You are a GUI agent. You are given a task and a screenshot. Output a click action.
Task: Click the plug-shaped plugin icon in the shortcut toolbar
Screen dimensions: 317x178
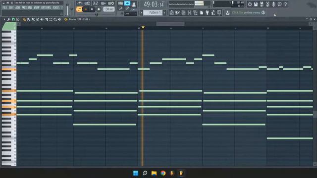tap(207, 13)
